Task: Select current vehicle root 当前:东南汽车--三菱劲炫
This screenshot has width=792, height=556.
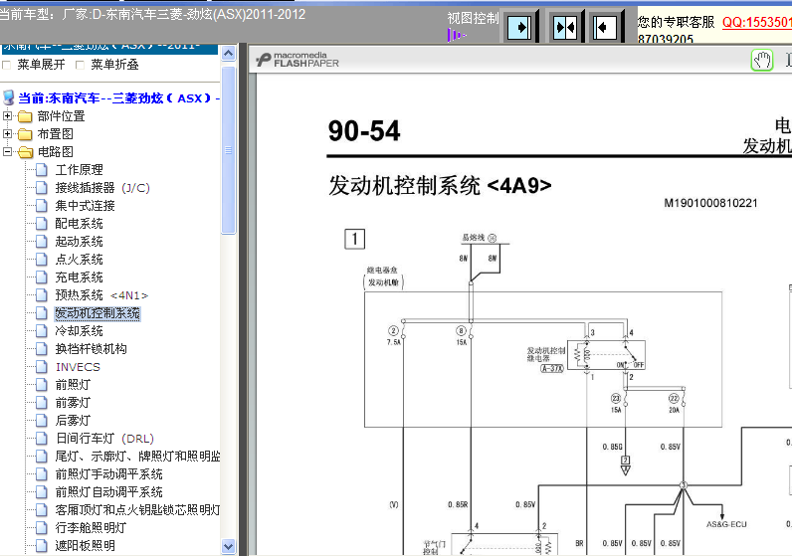Action: pyautogui.click(x=118, y=97)
